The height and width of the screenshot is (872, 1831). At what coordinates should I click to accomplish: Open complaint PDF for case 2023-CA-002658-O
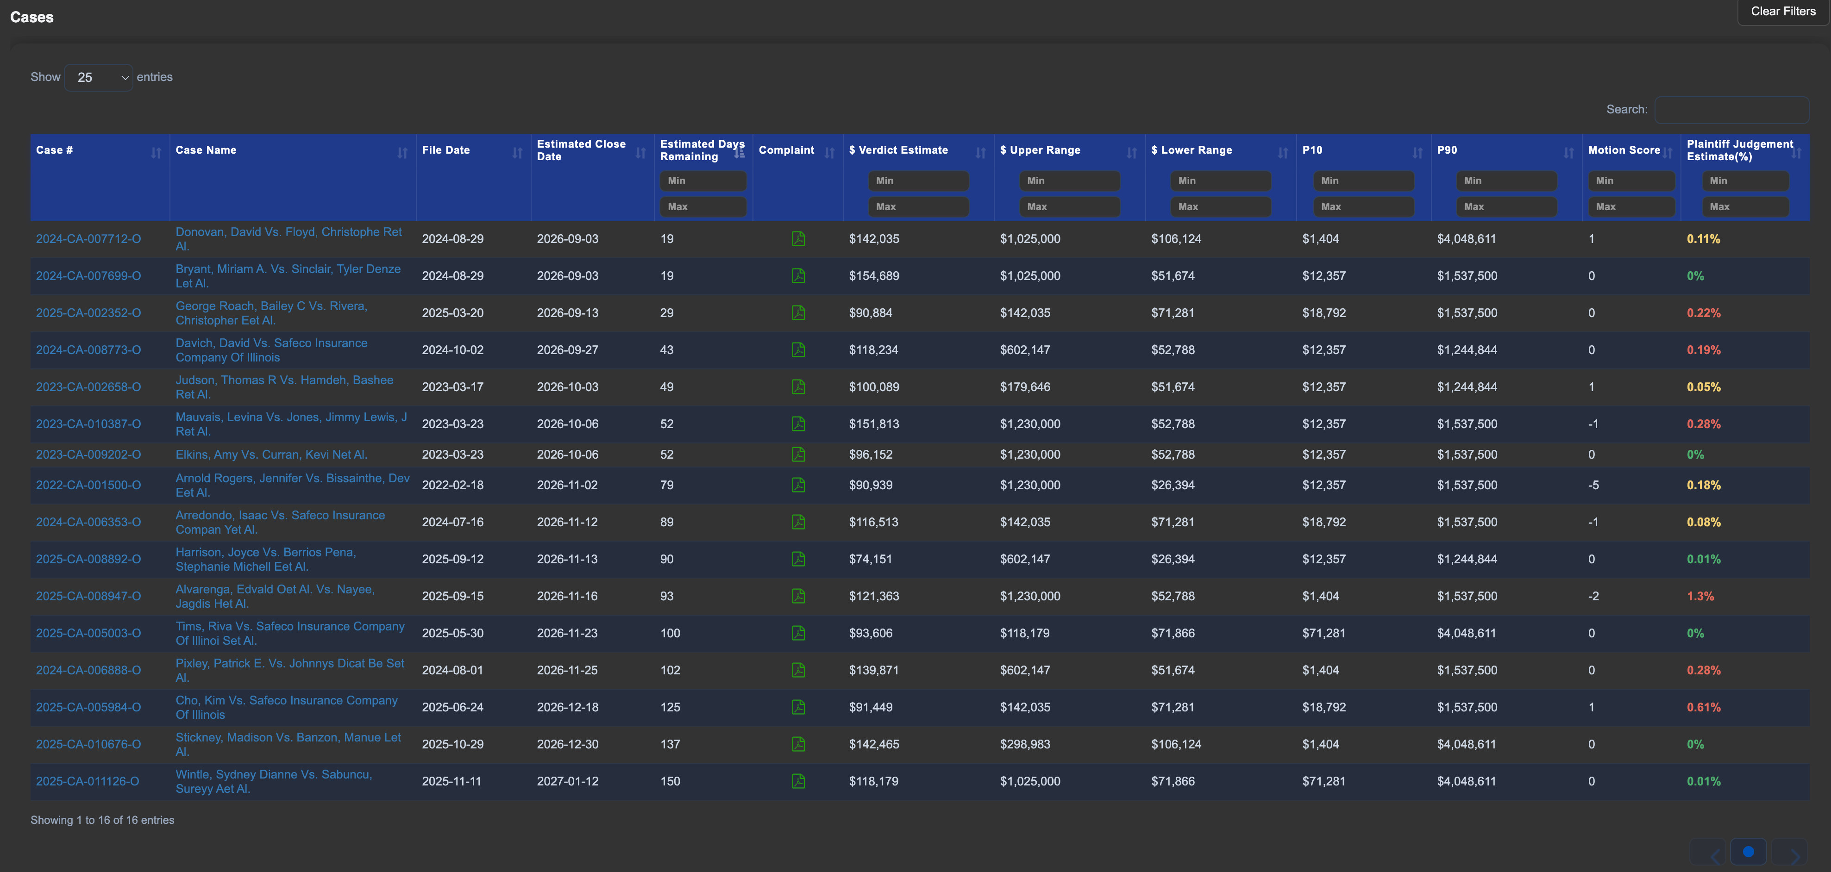(x=798, y=386)
